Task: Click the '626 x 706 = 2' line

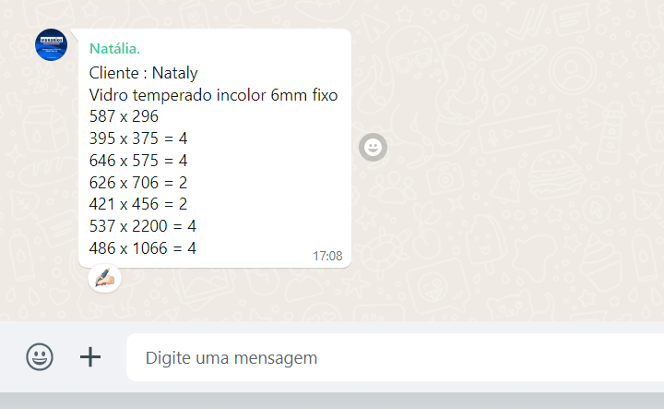Action: [x=138, y=182]
